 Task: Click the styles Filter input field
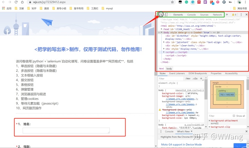click(x=171, y=78)
